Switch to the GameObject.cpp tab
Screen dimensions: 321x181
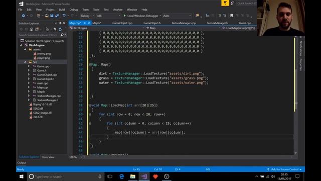[x=122, y=23]
